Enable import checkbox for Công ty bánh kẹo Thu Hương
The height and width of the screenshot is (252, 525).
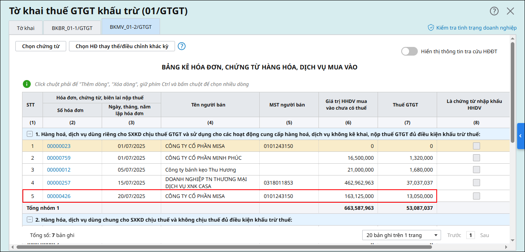[477, 170]
